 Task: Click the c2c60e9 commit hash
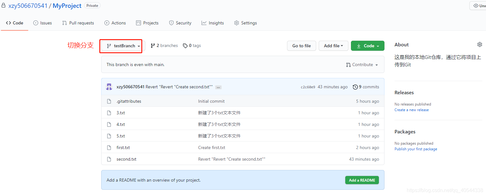coord(308,87)
